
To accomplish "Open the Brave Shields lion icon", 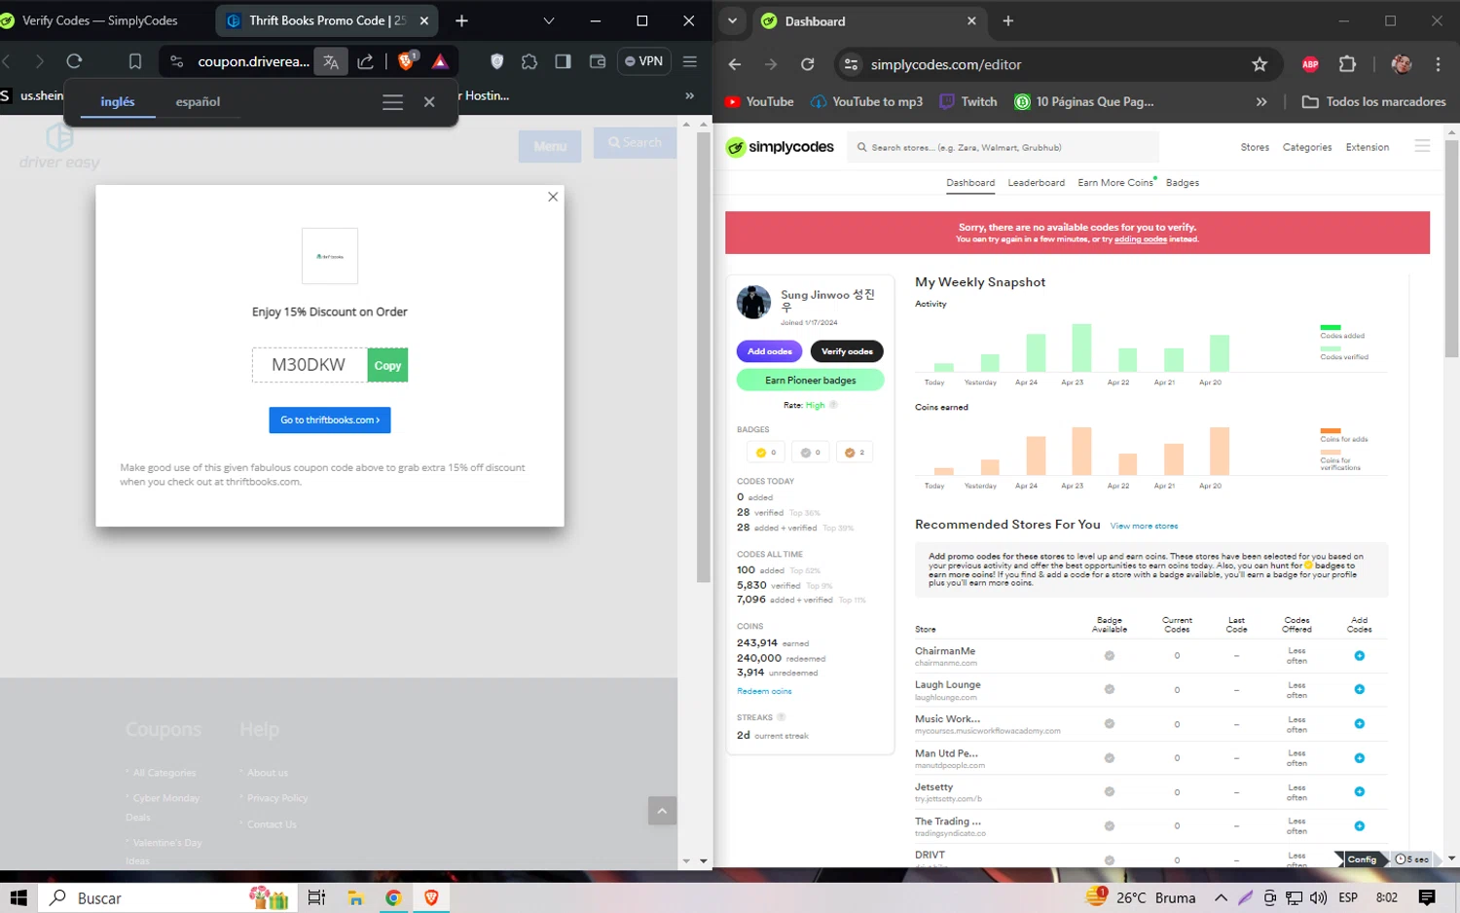I will 407,61.
